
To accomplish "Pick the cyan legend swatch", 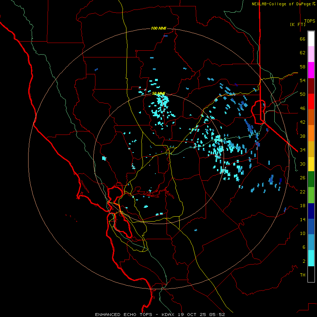I will 311,258.
